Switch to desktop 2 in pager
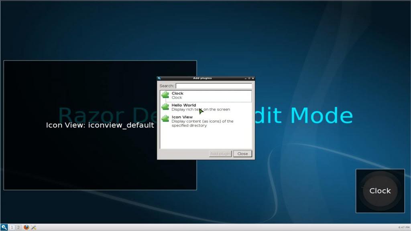The width and height of the screenshot is (411, 231). [x=18, y=227]
